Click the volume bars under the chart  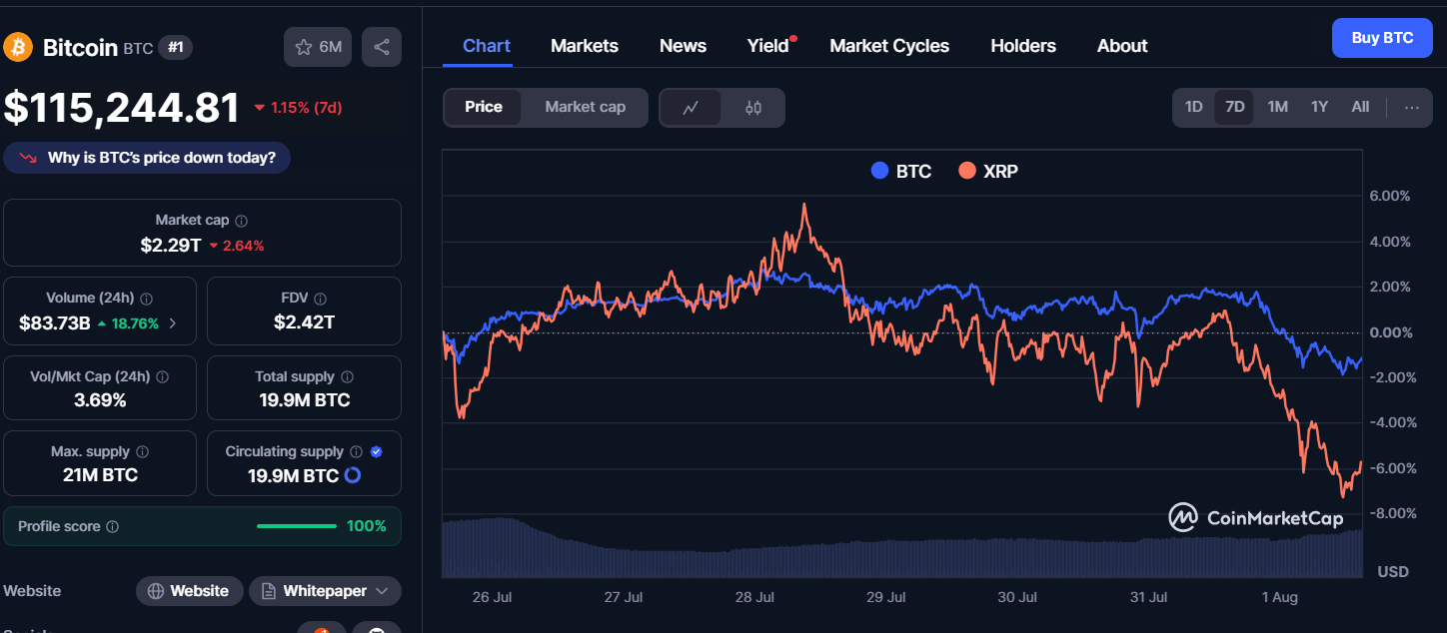(902, 549)
